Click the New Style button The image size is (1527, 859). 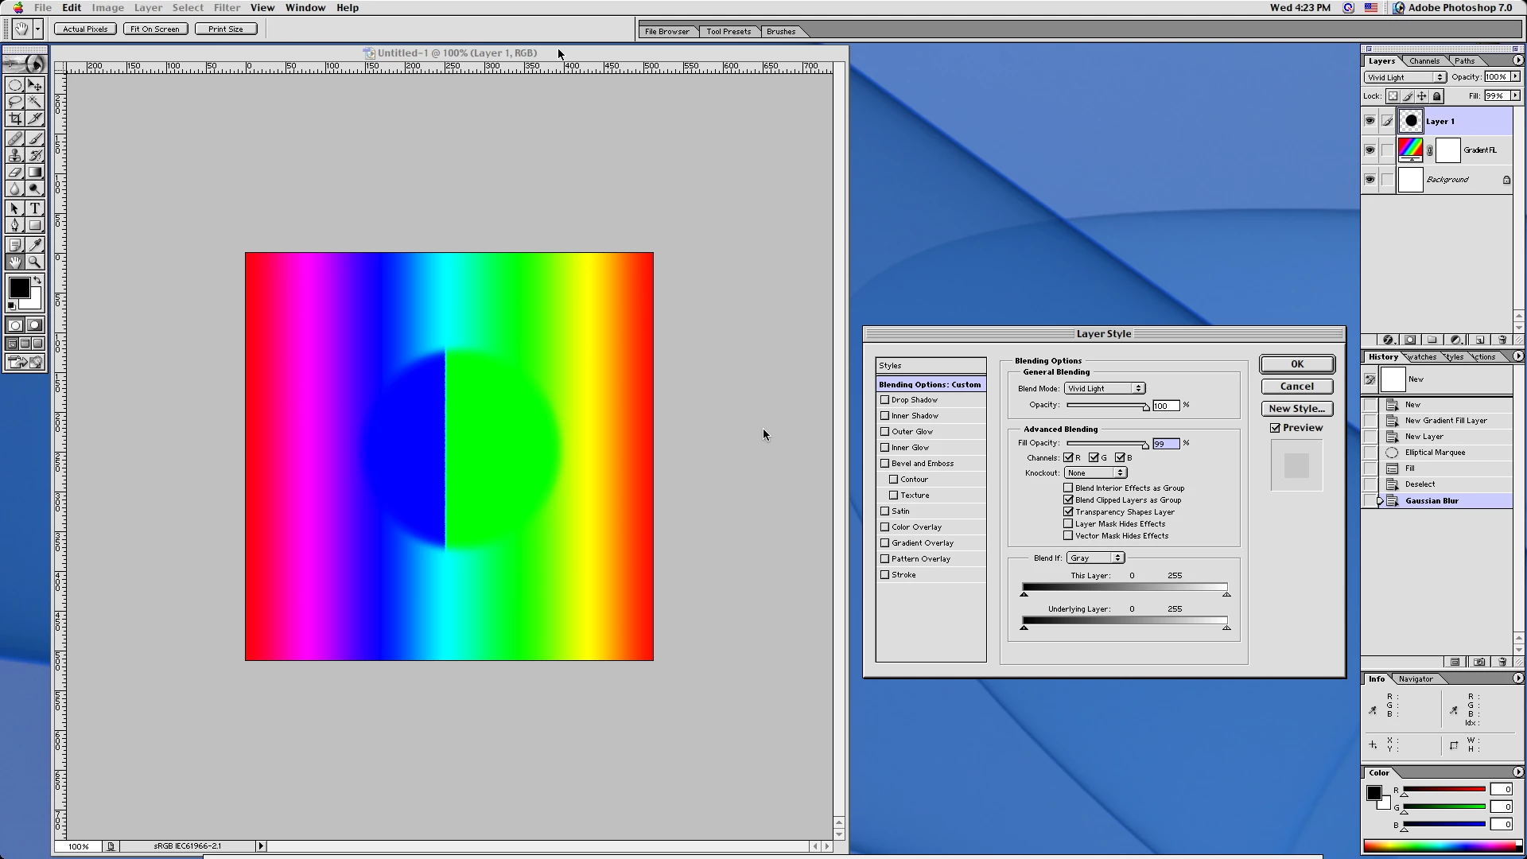click(x=1296, y=409)
